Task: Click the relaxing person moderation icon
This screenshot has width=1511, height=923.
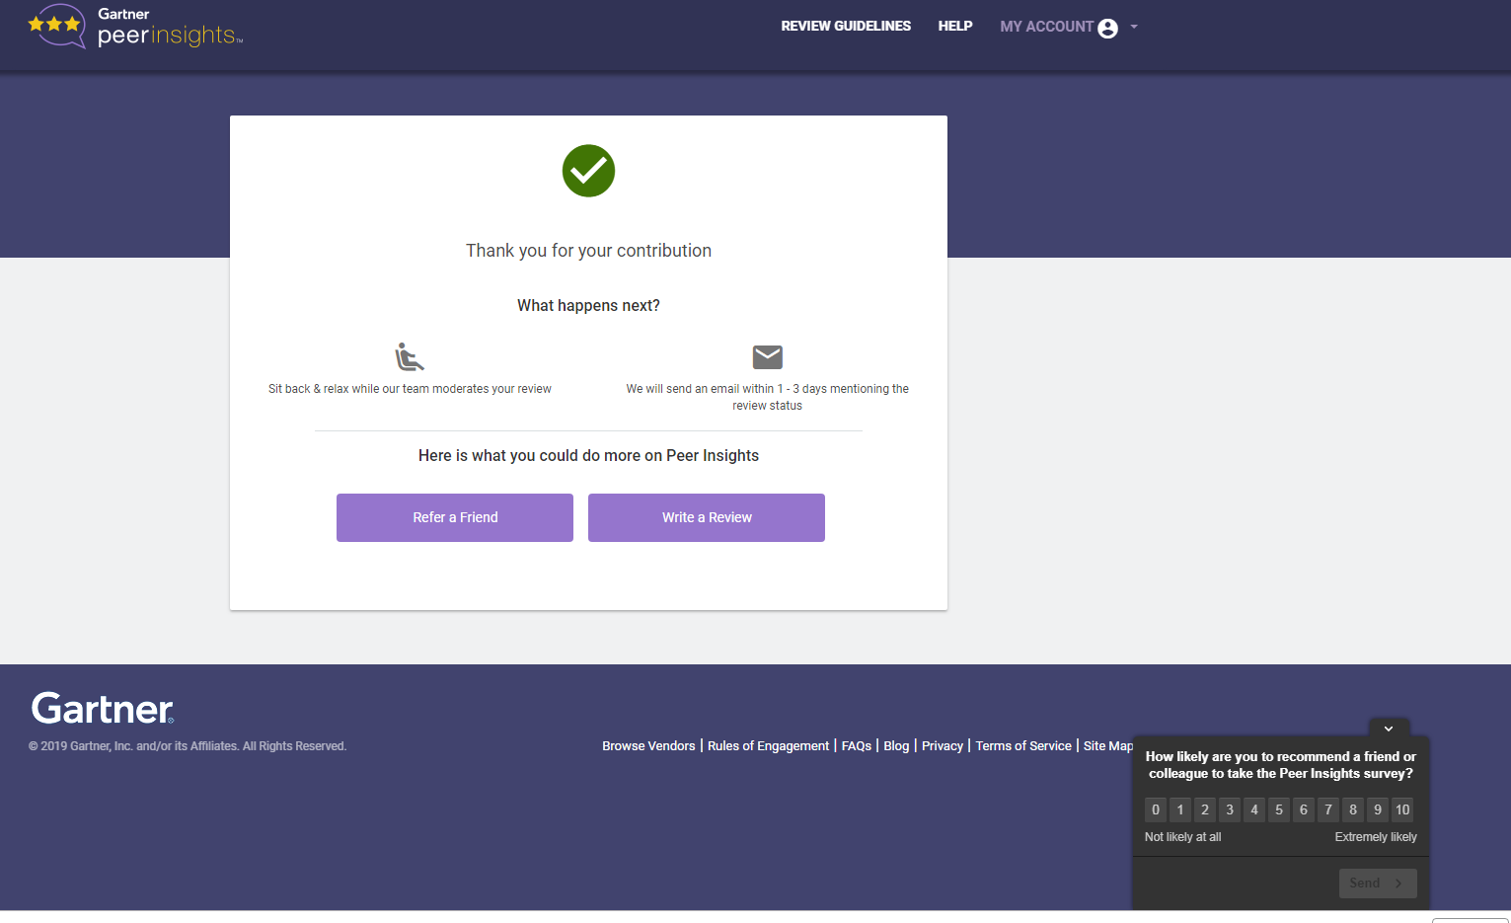Action: (x=410, y=356)
